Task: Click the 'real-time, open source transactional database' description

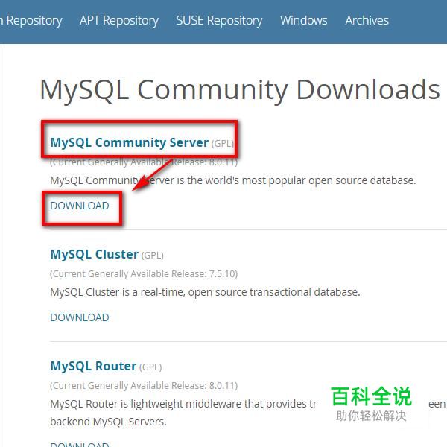Action: tap(205, 292)
